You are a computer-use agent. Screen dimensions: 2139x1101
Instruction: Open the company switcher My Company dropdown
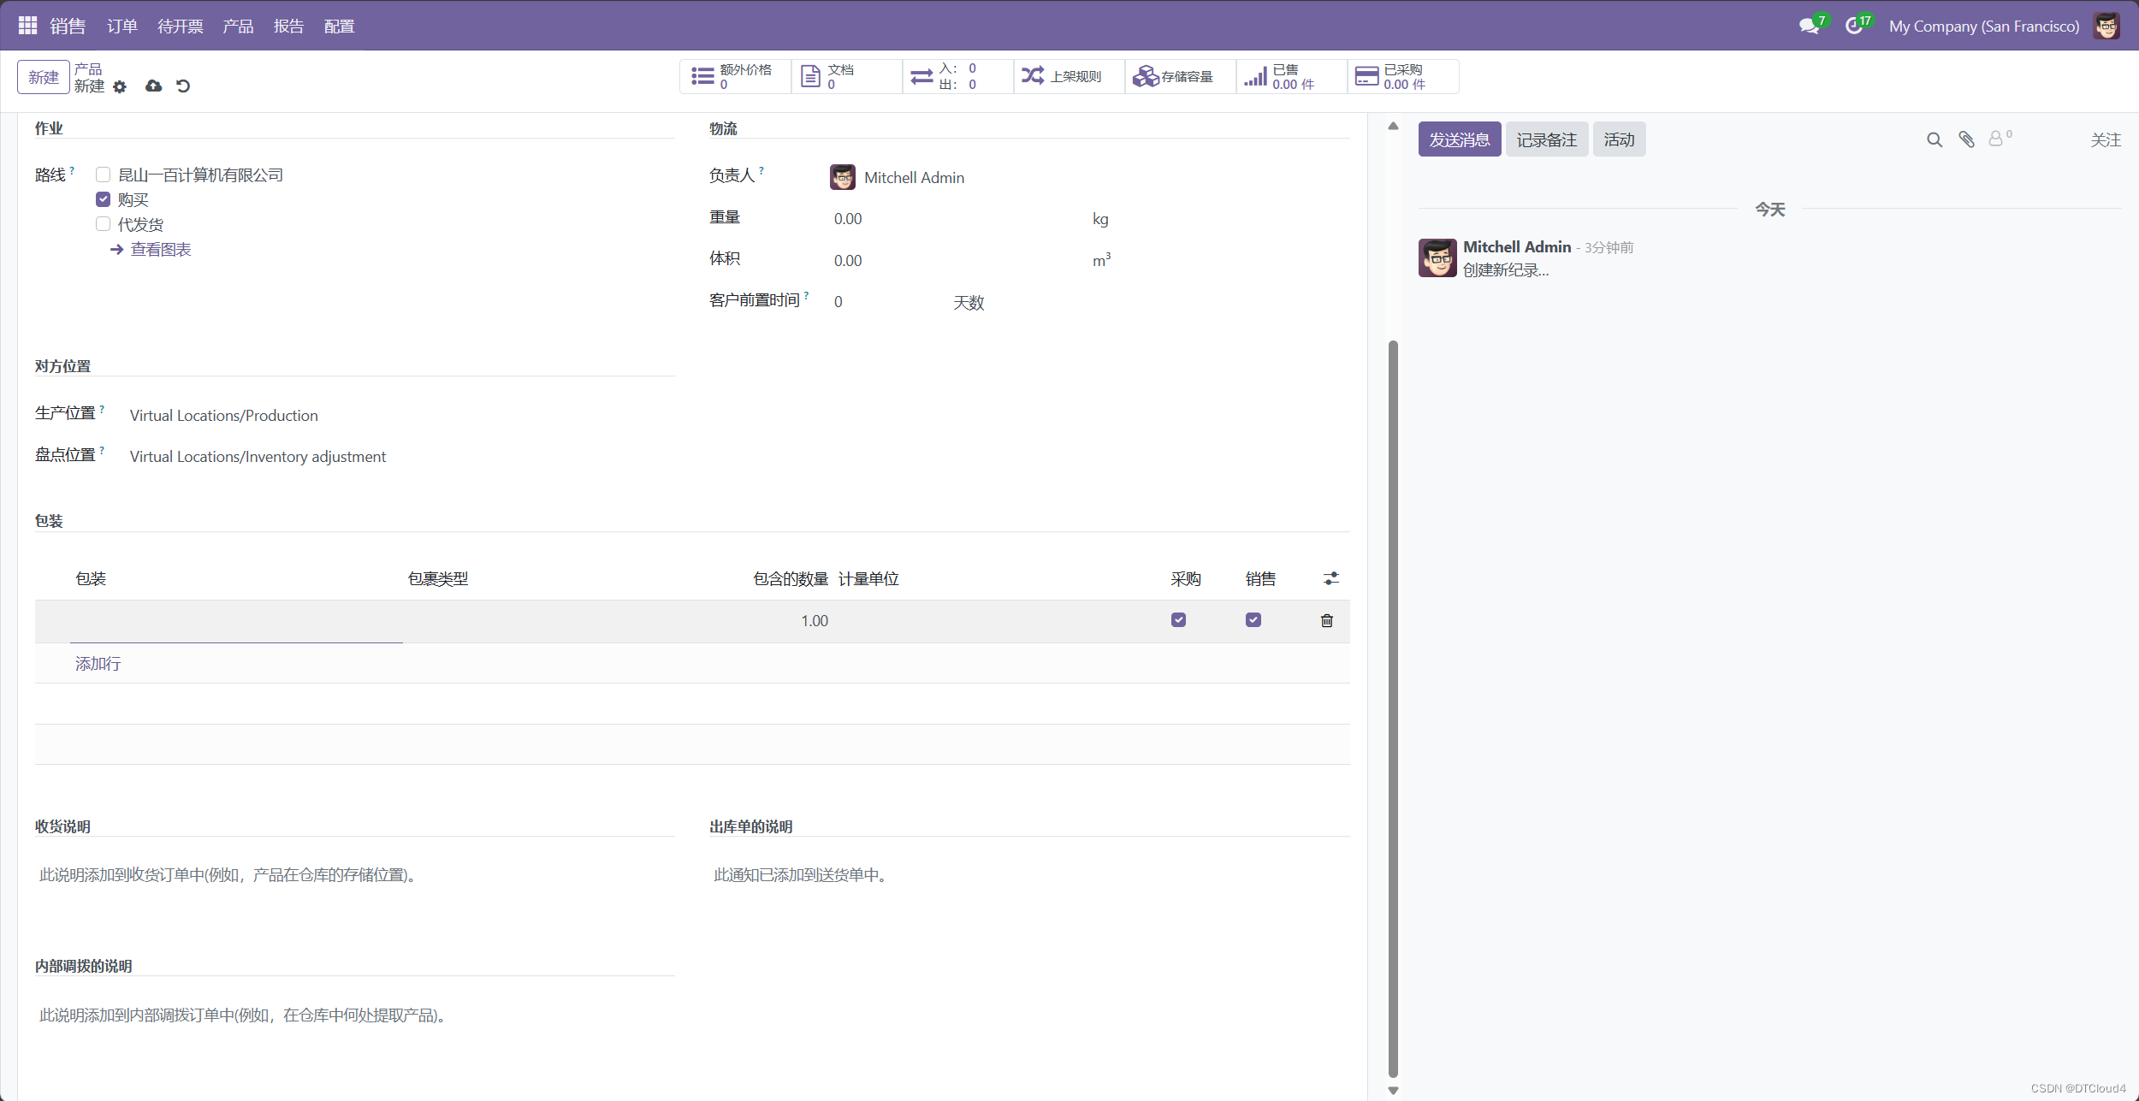[x=1983, y=26]
